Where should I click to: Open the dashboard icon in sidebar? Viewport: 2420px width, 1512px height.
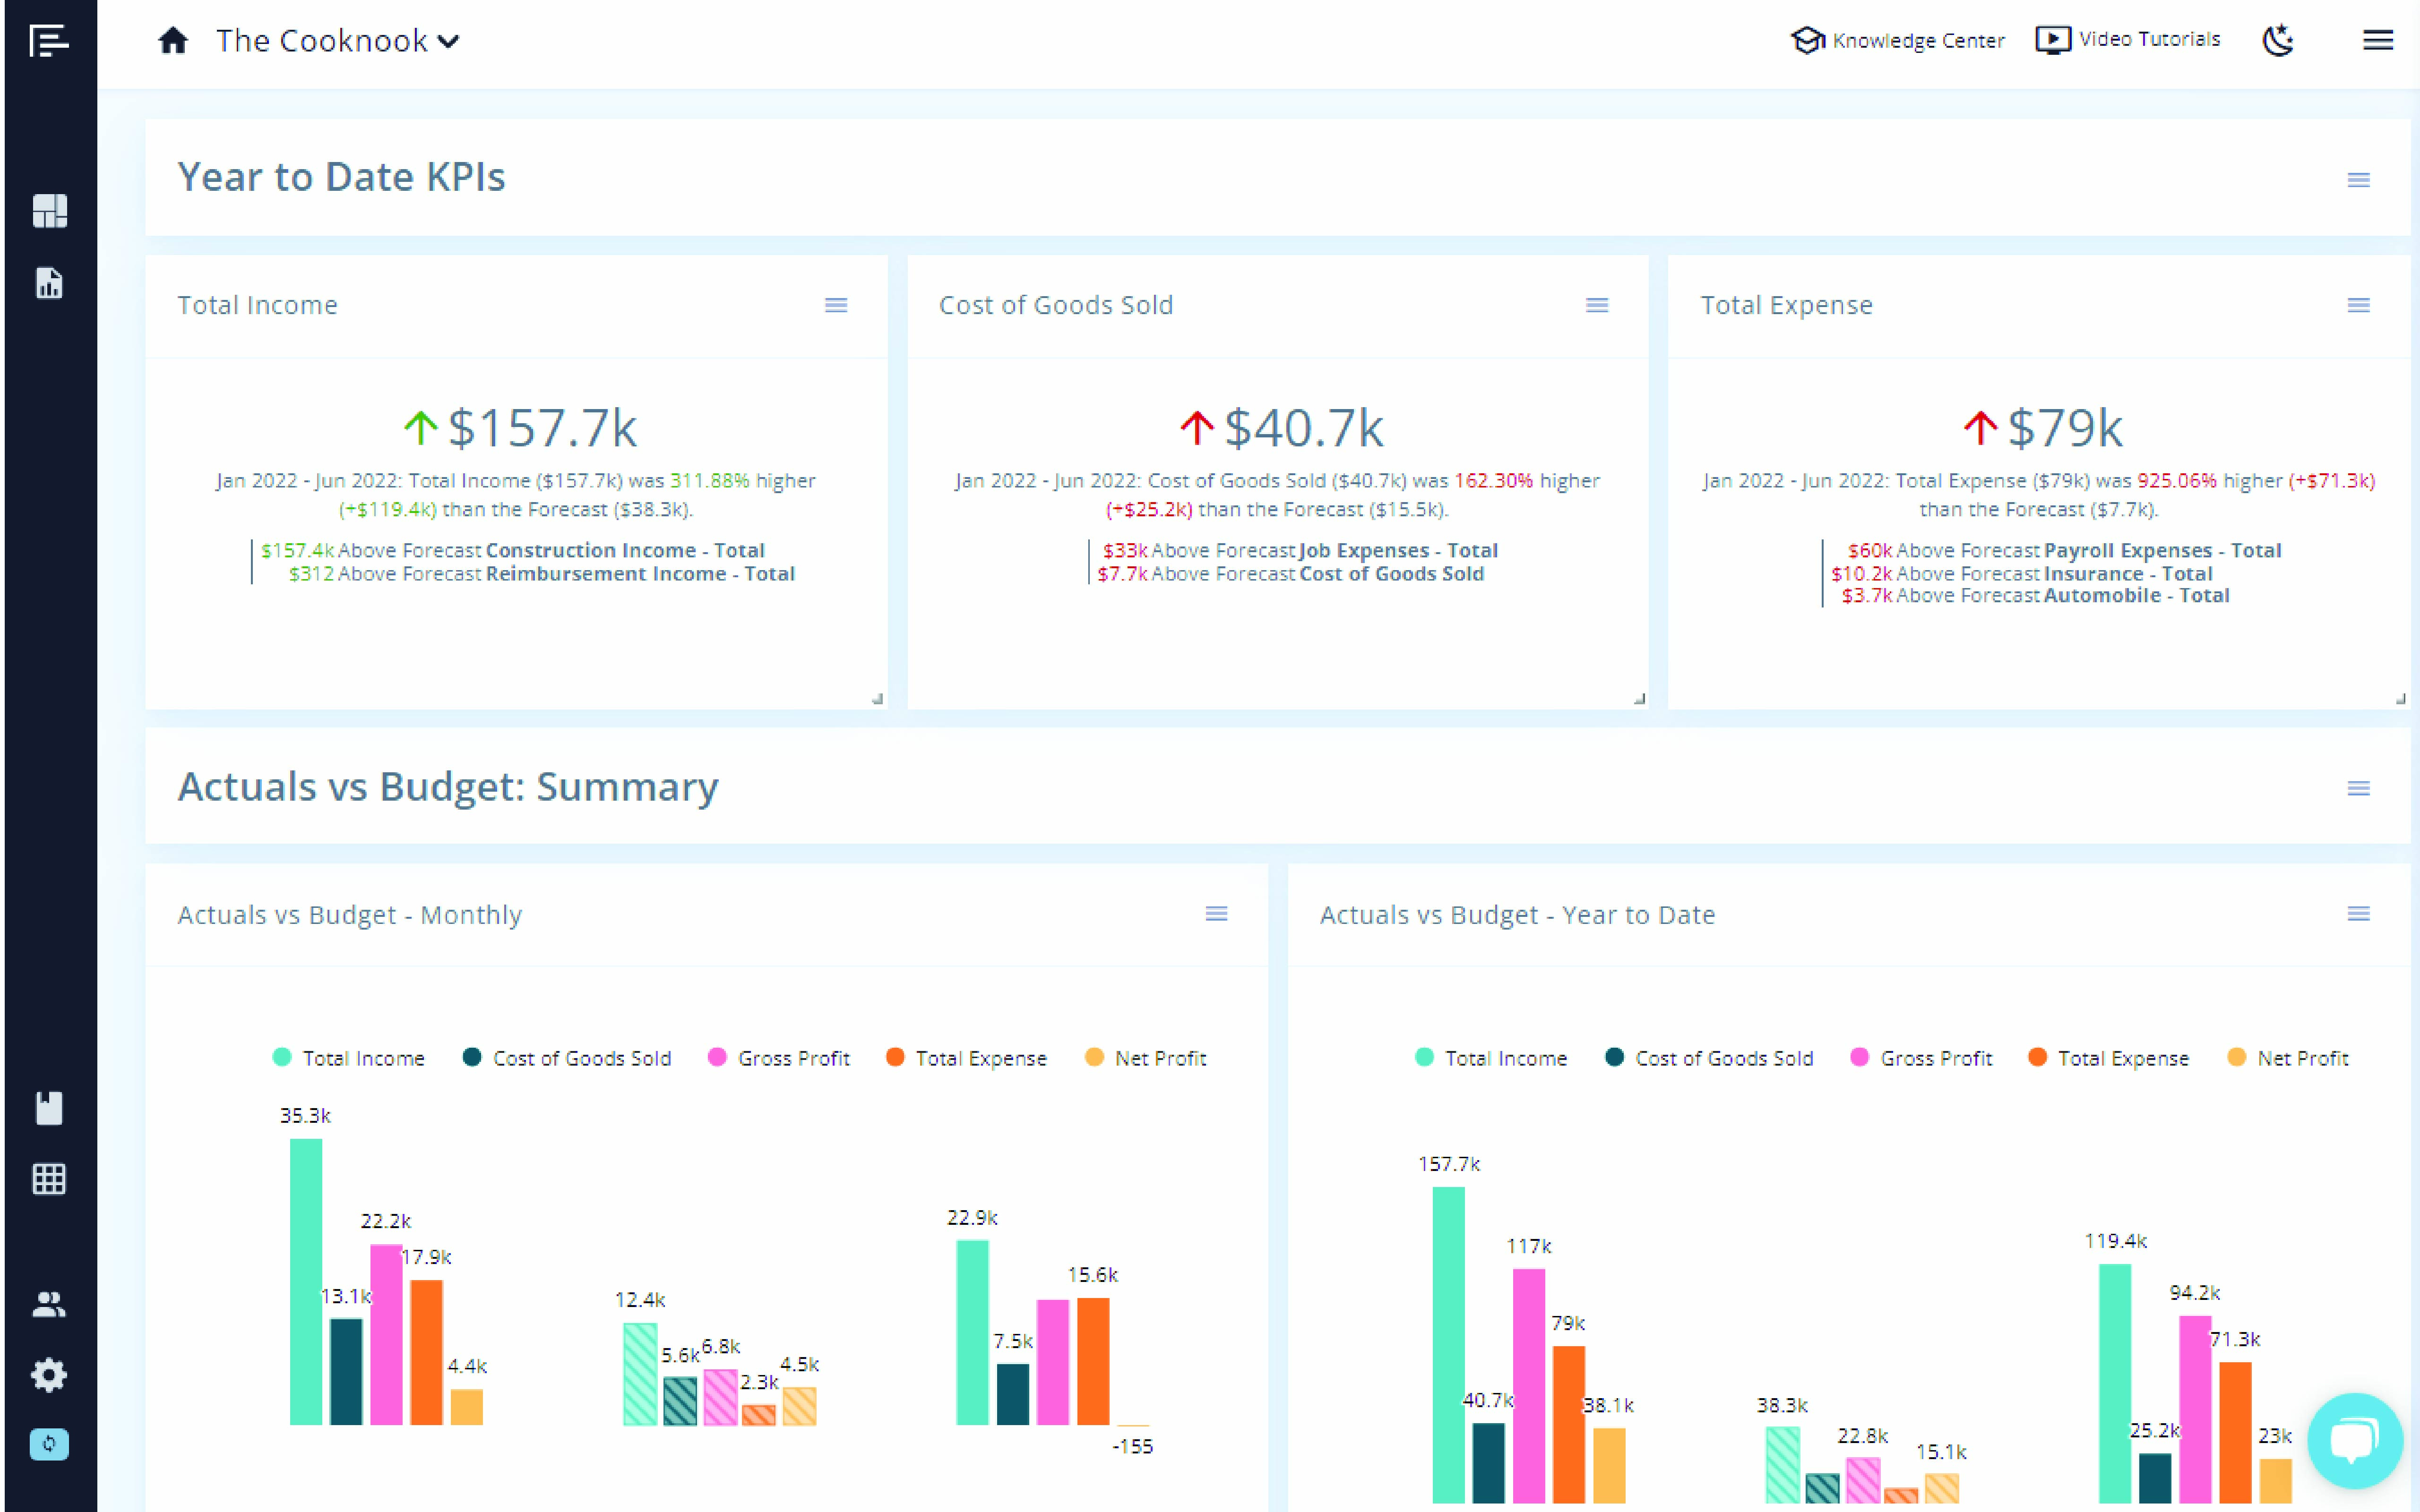coord(49,211)
